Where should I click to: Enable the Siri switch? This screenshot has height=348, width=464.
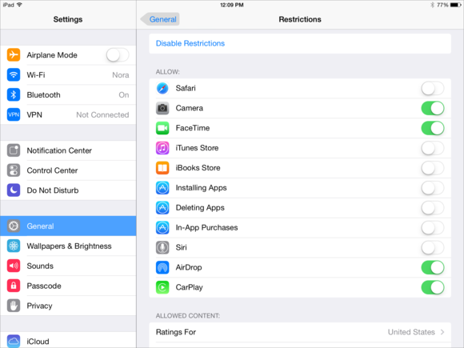(433, 247)
